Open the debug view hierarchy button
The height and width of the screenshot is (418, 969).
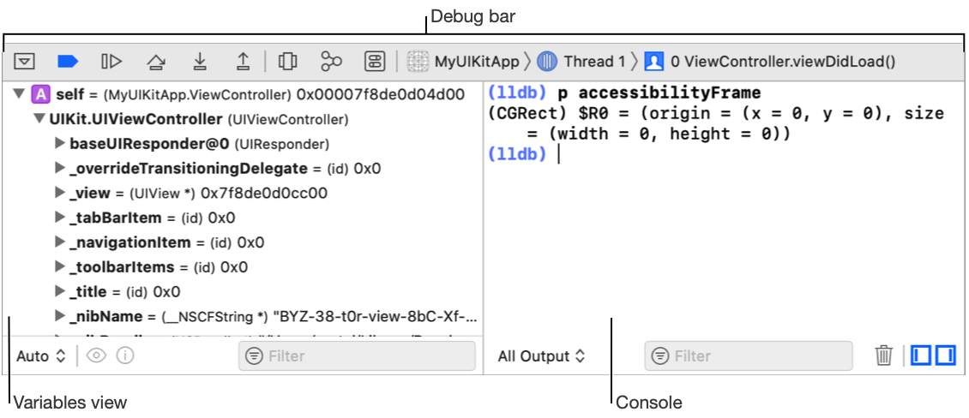pos(288,62)
